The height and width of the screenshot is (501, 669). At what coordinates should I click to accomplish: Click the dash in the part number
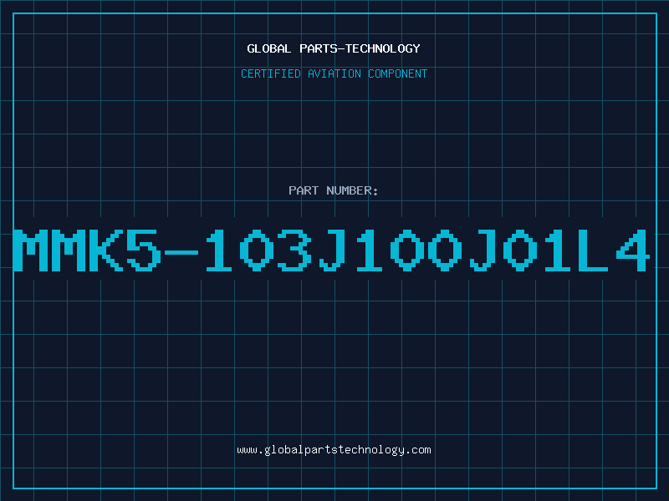[x=181, y=252]
